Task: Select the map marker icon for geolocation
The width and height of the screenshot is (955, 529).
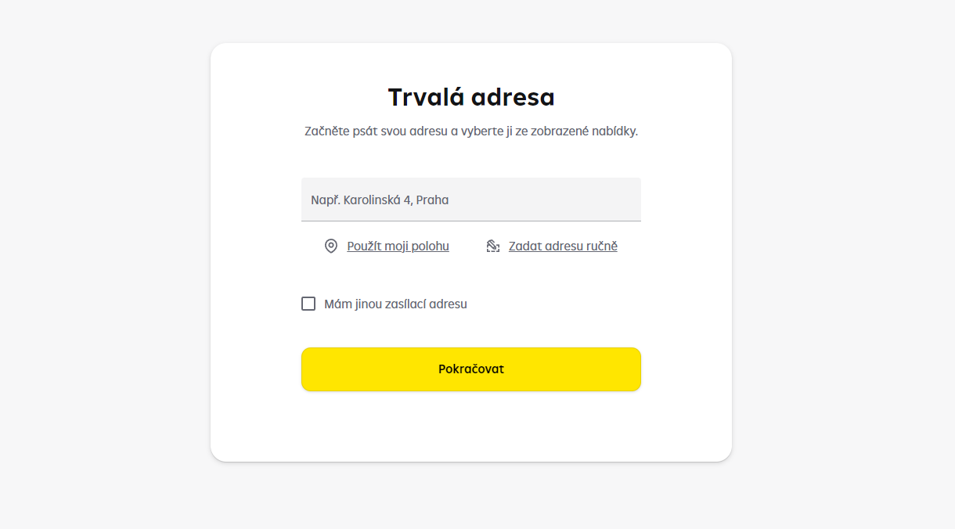Action: click(x=331, y=245)
